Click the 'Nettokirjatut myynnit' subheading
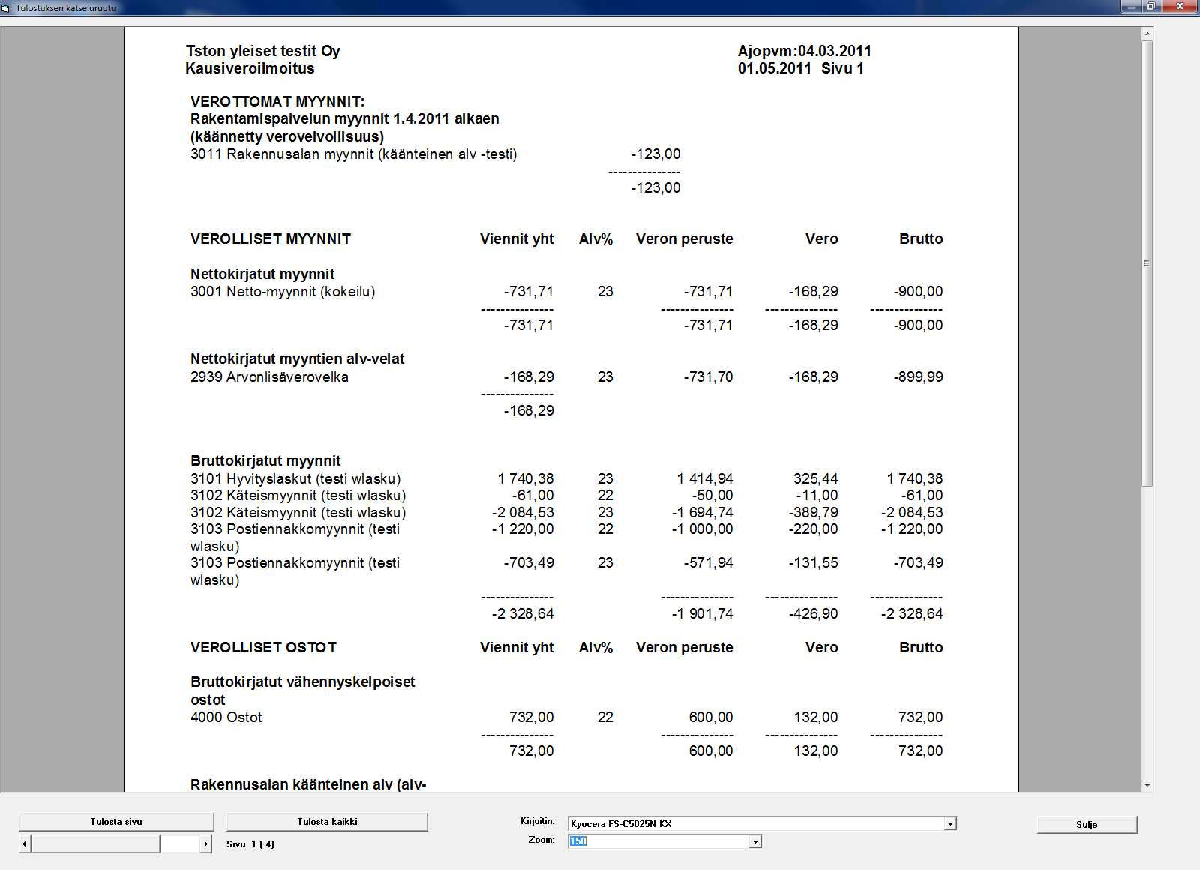 coord(262,274)
